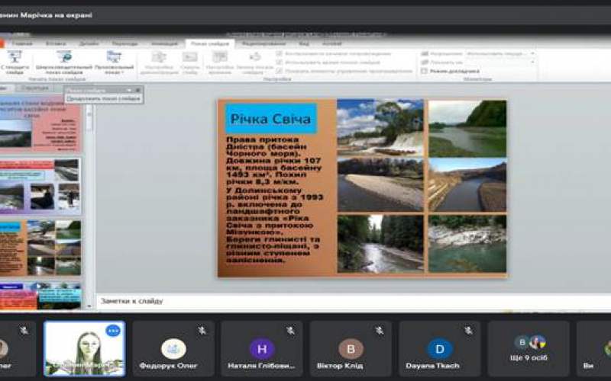Switch to the Transitions (Переходы) ribbon tab
611x381 pixels.
124,43
